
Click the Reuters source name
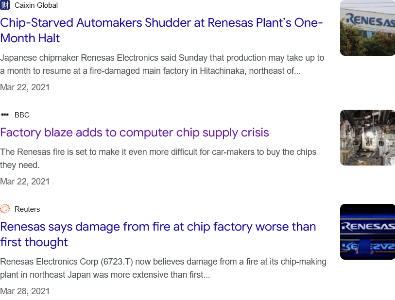tap(27, 209)
